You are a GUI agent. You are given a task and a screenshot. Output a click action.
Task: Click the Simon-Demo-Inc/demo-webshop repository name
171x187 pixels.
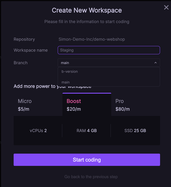pyautogui.click(x=91, y=39)
